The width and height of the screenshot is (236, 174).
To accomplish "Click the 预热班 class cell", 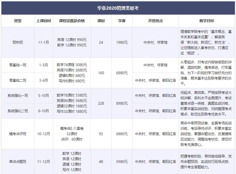I will (18, 42).
